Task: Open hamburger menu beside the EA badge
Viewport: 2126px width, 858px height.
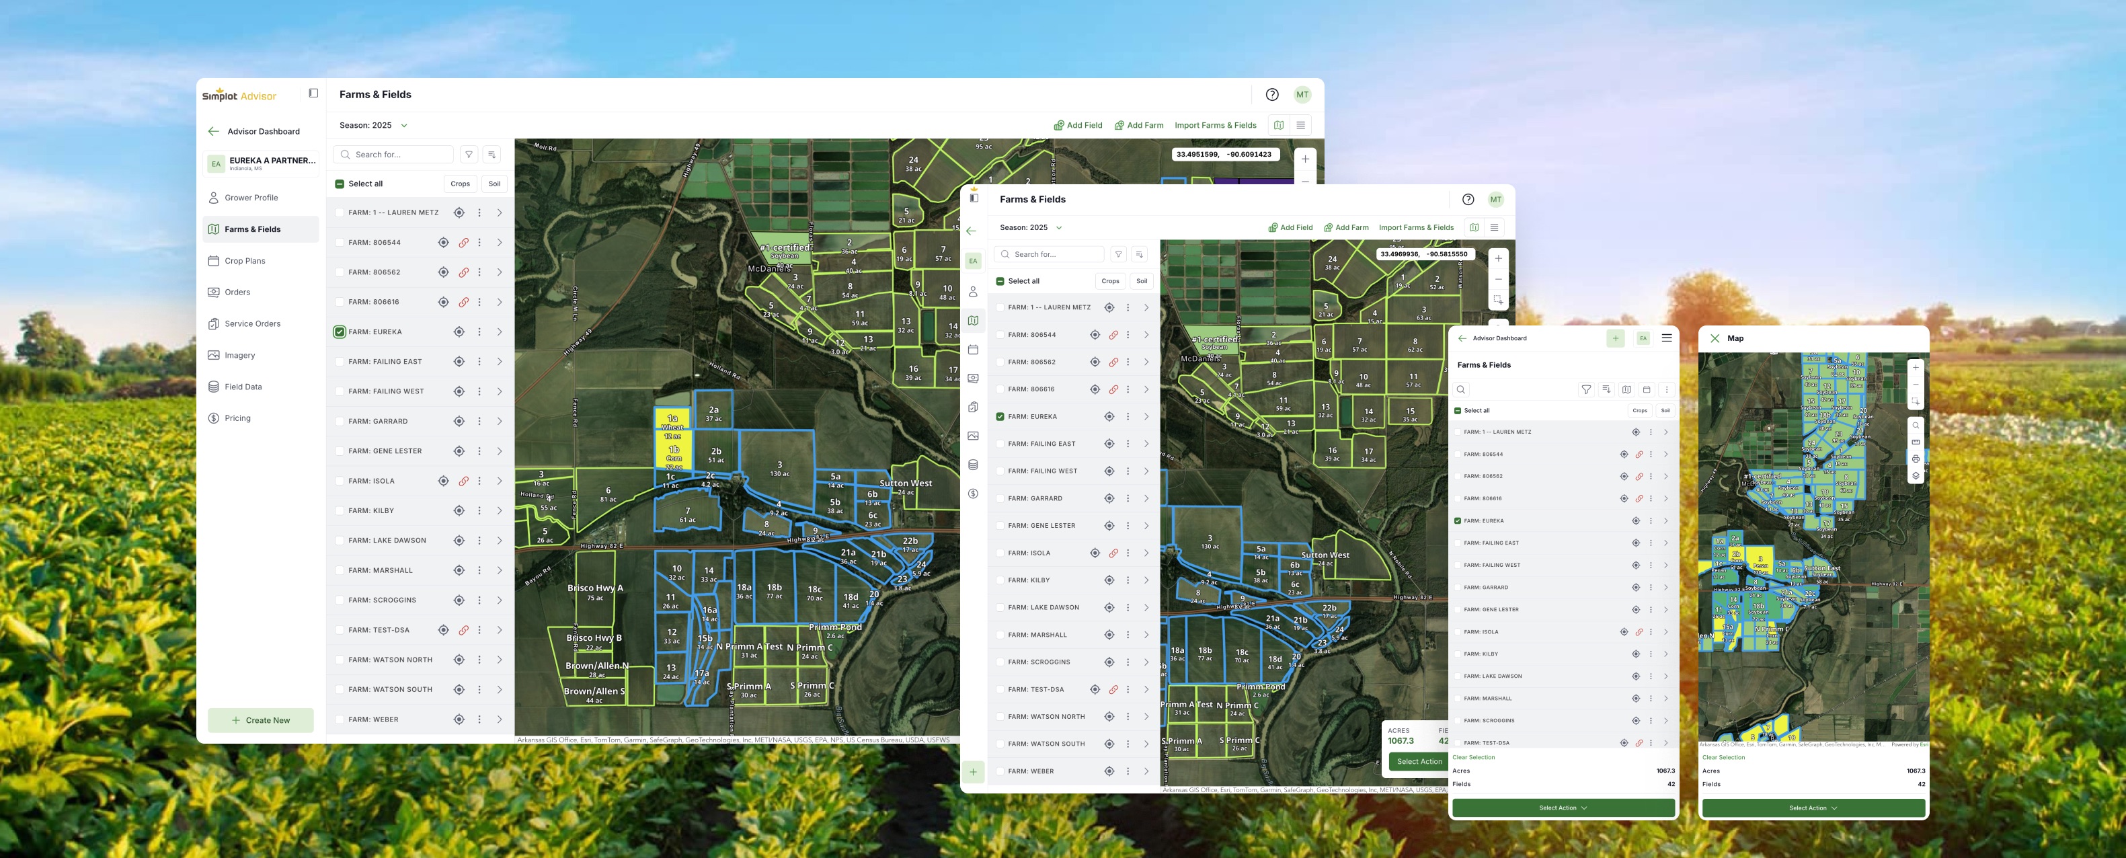Action: tap(1666, 338)
